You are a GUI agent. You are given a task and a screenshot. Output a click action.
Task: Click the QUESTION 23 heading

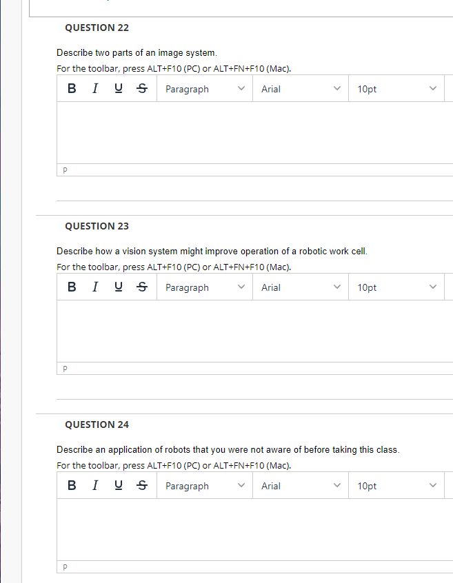(x=97, y=227)
